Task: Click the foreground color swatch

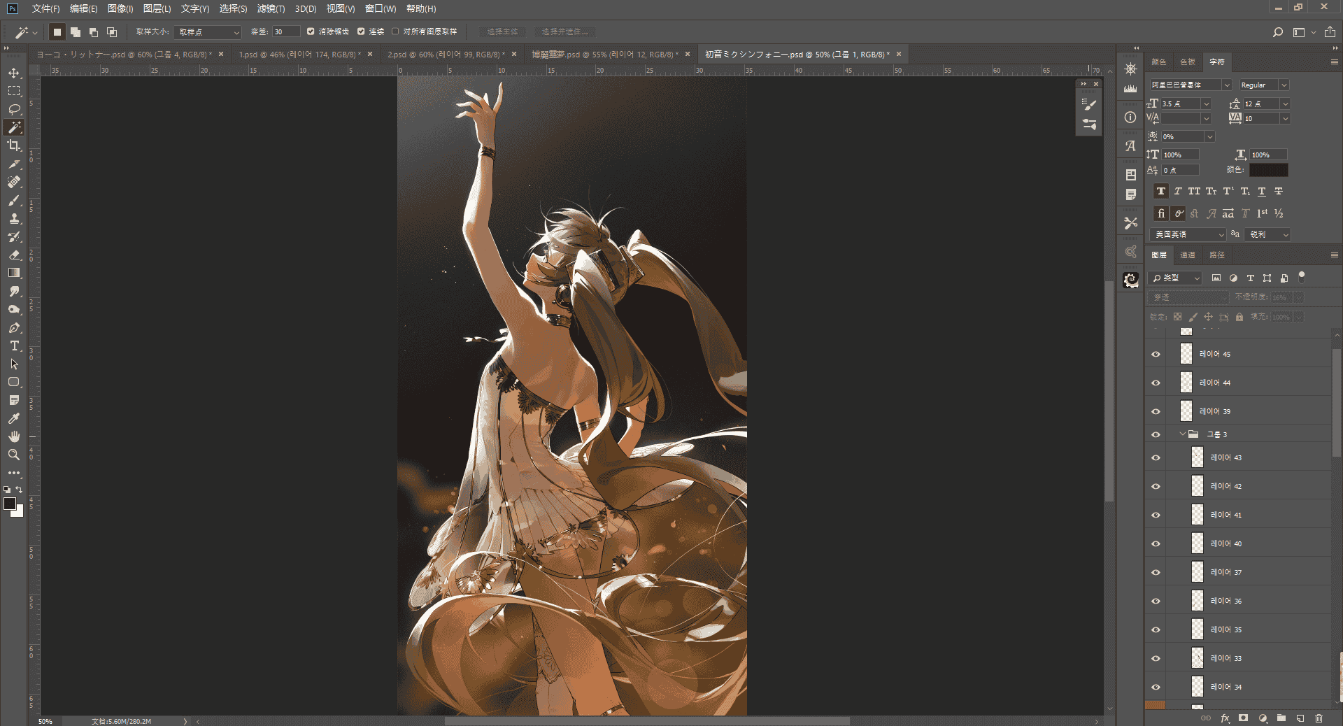Action: click(x=10, y=504)
